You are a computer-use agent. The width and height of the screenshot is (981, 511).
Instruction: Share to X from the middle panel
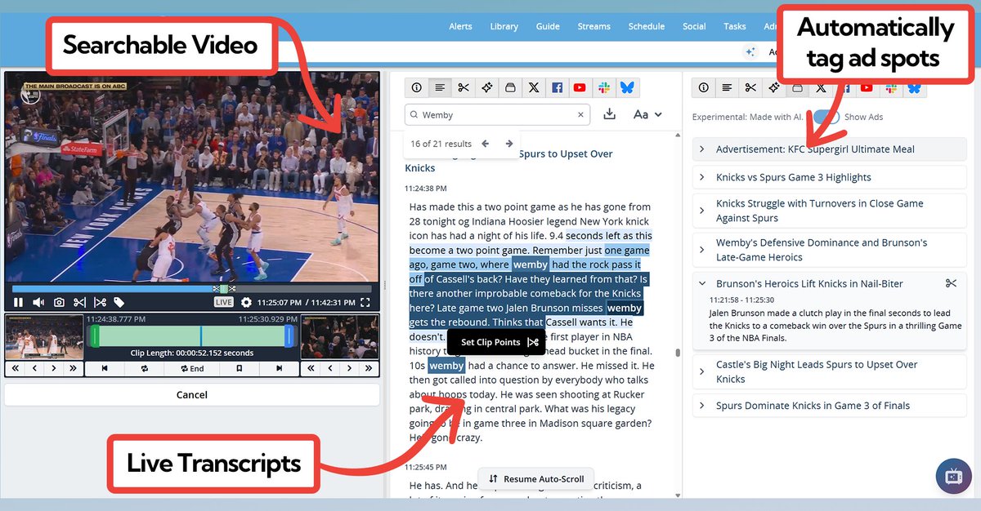point(534,87)
